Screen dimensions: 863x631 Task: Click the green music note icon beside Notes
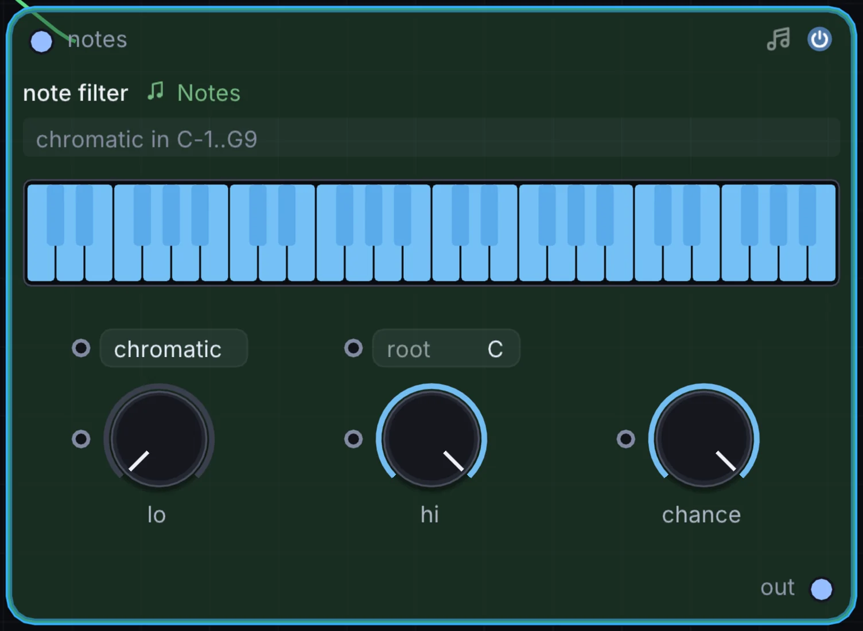(x=156, y=91)
